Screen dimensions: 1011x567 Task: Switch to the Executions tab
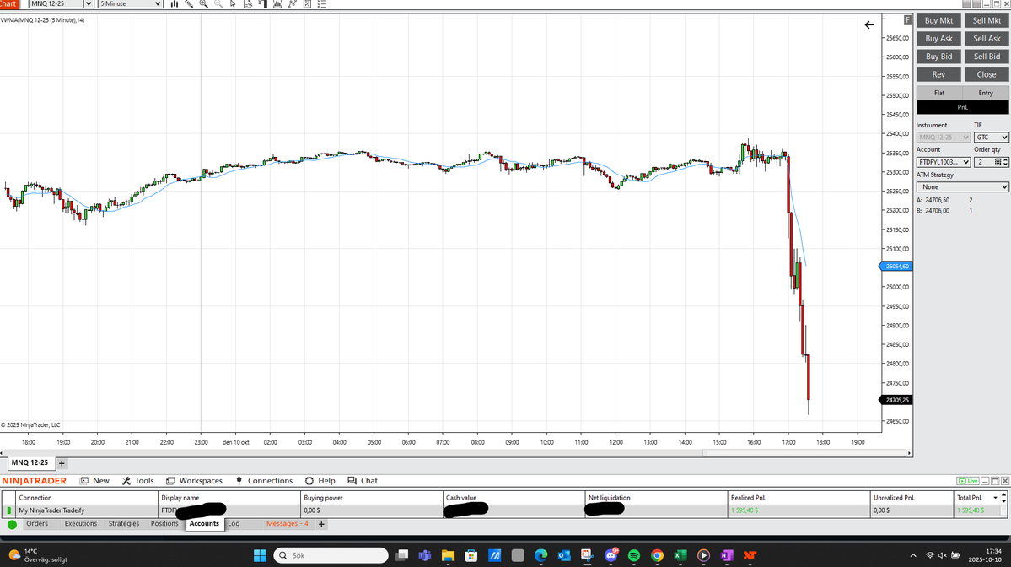[81, 524]
